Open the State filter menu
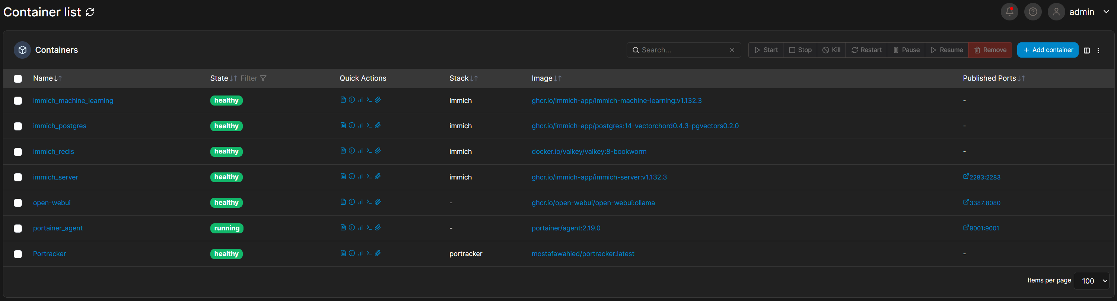 (x=254, y=78)
